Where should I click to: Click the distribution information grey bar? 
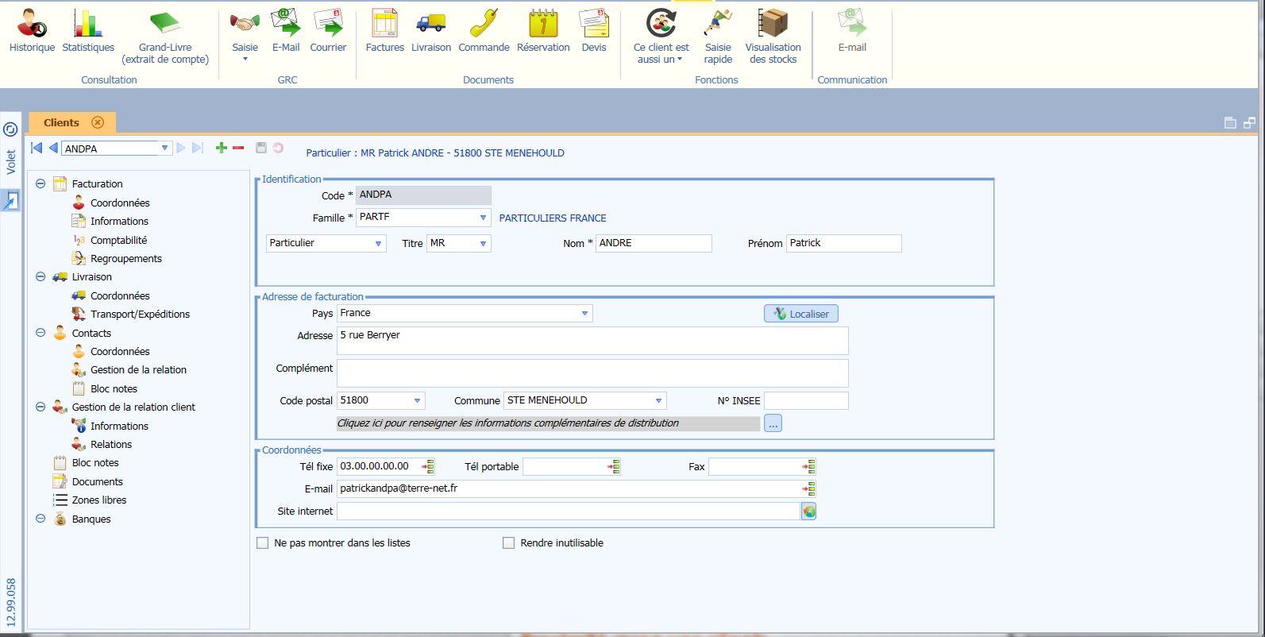point(548,423)
